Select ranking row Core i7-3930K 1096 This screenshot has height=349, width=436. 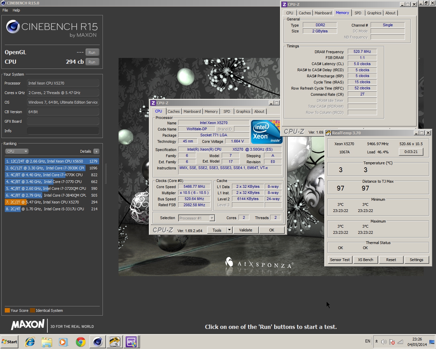coord(52,168)
